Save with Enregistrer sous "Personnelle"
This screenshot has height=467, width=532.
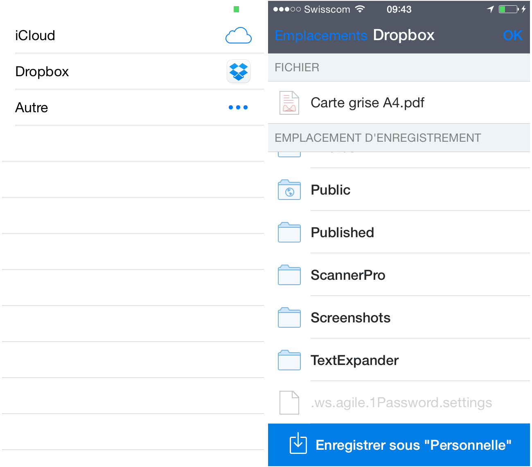click(x=399, y=445)
